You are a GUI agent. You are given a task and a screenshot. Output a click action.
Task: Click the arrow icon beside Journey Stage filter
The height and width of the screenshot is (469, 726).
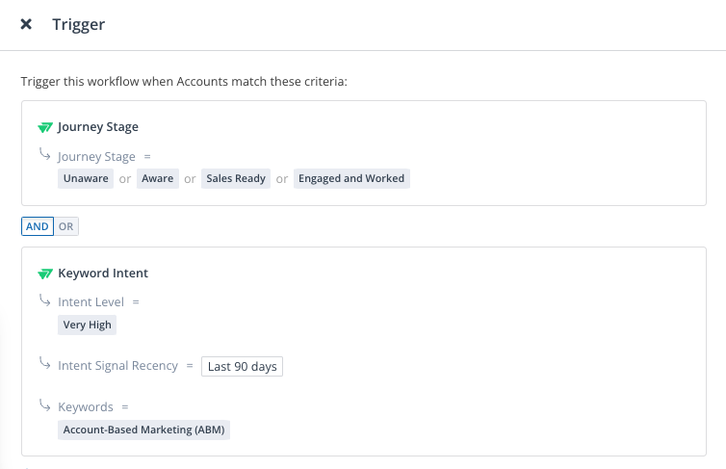pos(45,154)
